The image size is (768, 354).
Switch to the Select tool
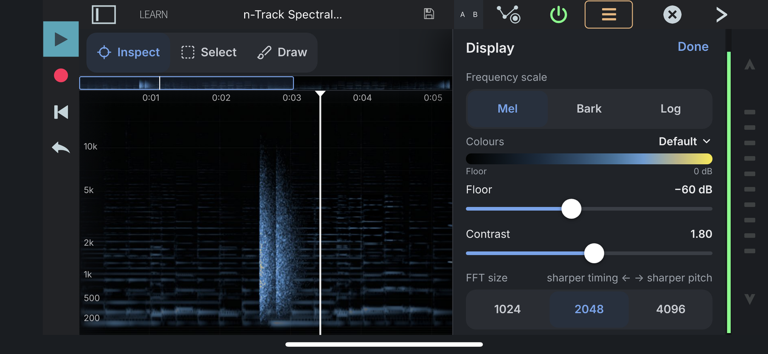coord(209,53)
